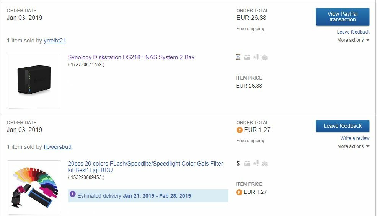The image size is (377, 216).
Task: Click the shipped status icon for the Color Gels order
Action: pyautogui.click(x=247, y=164)
